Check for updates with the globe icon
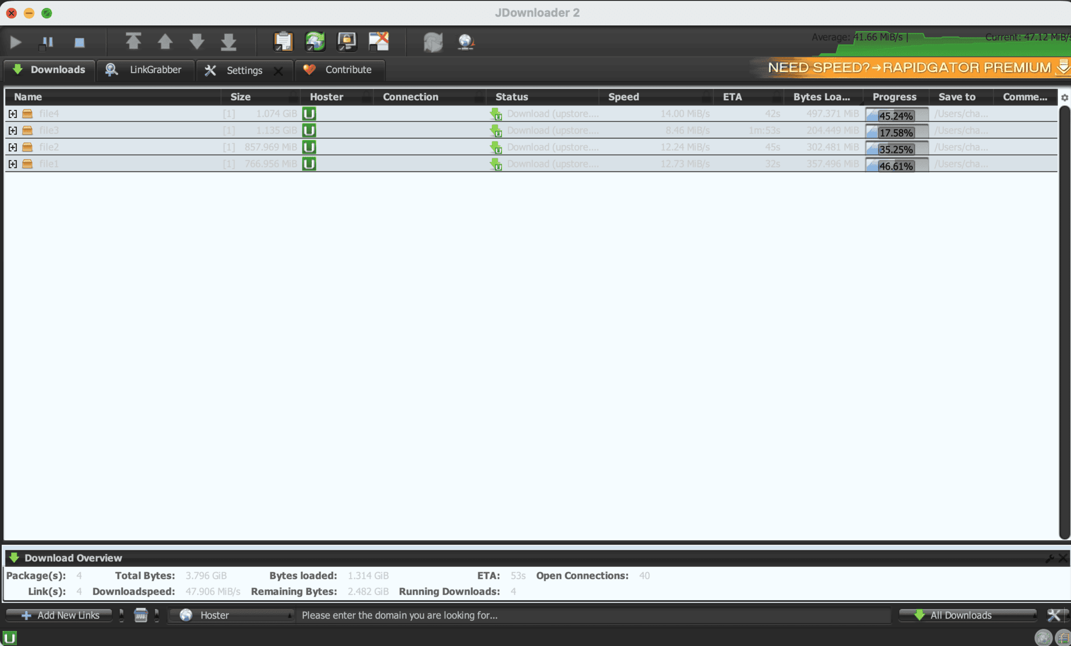Image resolution: width=1071 pixels, height=646 pixels. point(465,42)
